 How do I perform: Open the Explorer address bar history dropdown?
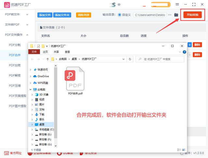tap(123, 59)
